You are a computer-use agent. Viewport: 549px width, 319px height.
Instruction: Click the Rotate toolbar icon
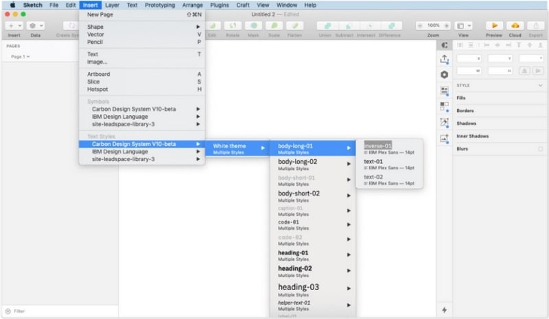click(x=233, y=25)
